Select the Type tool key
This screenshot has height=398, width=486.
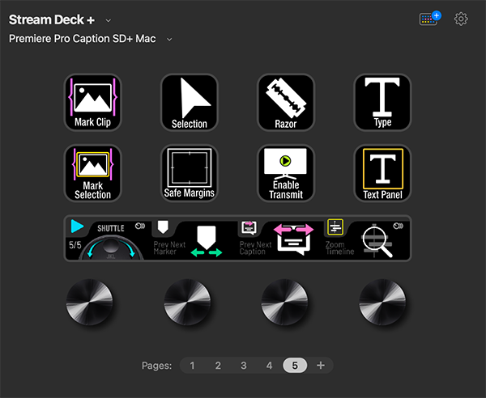[382, 103]
